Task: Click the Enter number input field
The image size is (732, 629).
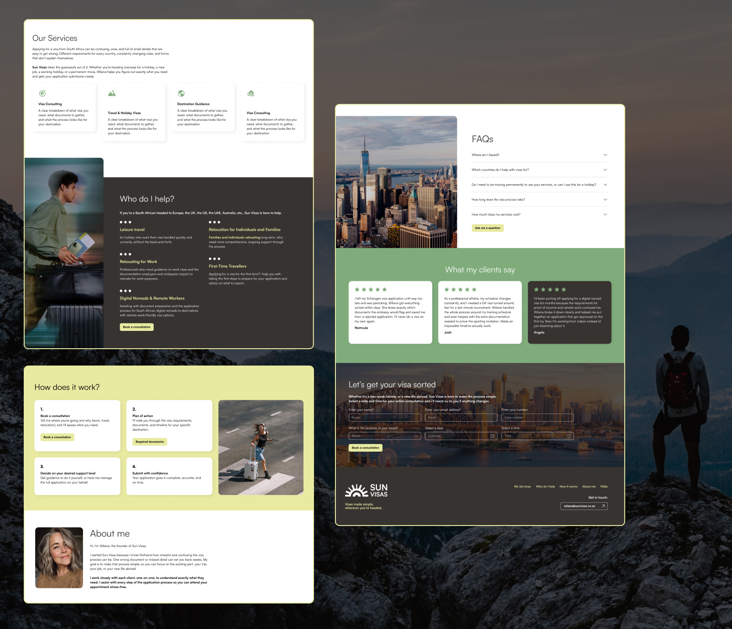Action: coord(537,418)
